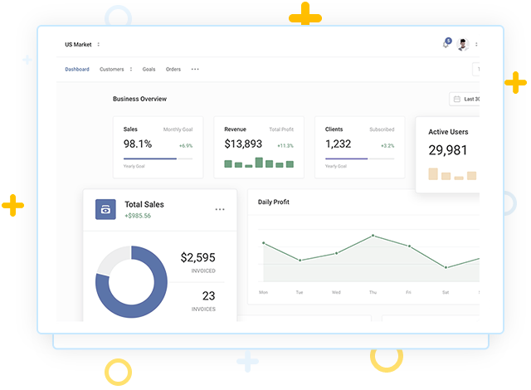This screenshot has width=531, height=390.
Task: Click the user profile avatar
Action: pyautogui.click(x=463, y=44)
